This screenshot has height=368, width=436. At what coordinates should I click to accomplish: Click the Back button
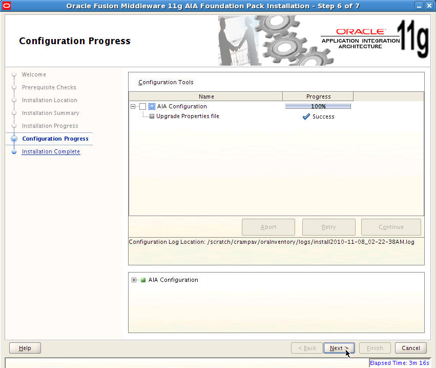(x=307, y=348)
